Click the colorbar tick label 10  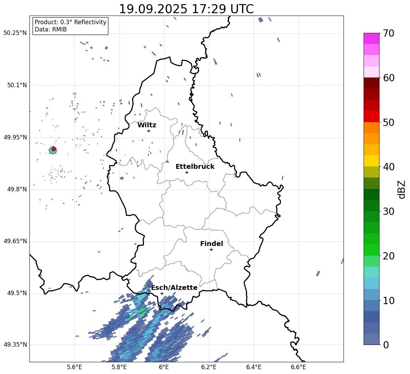coord(389,301)
